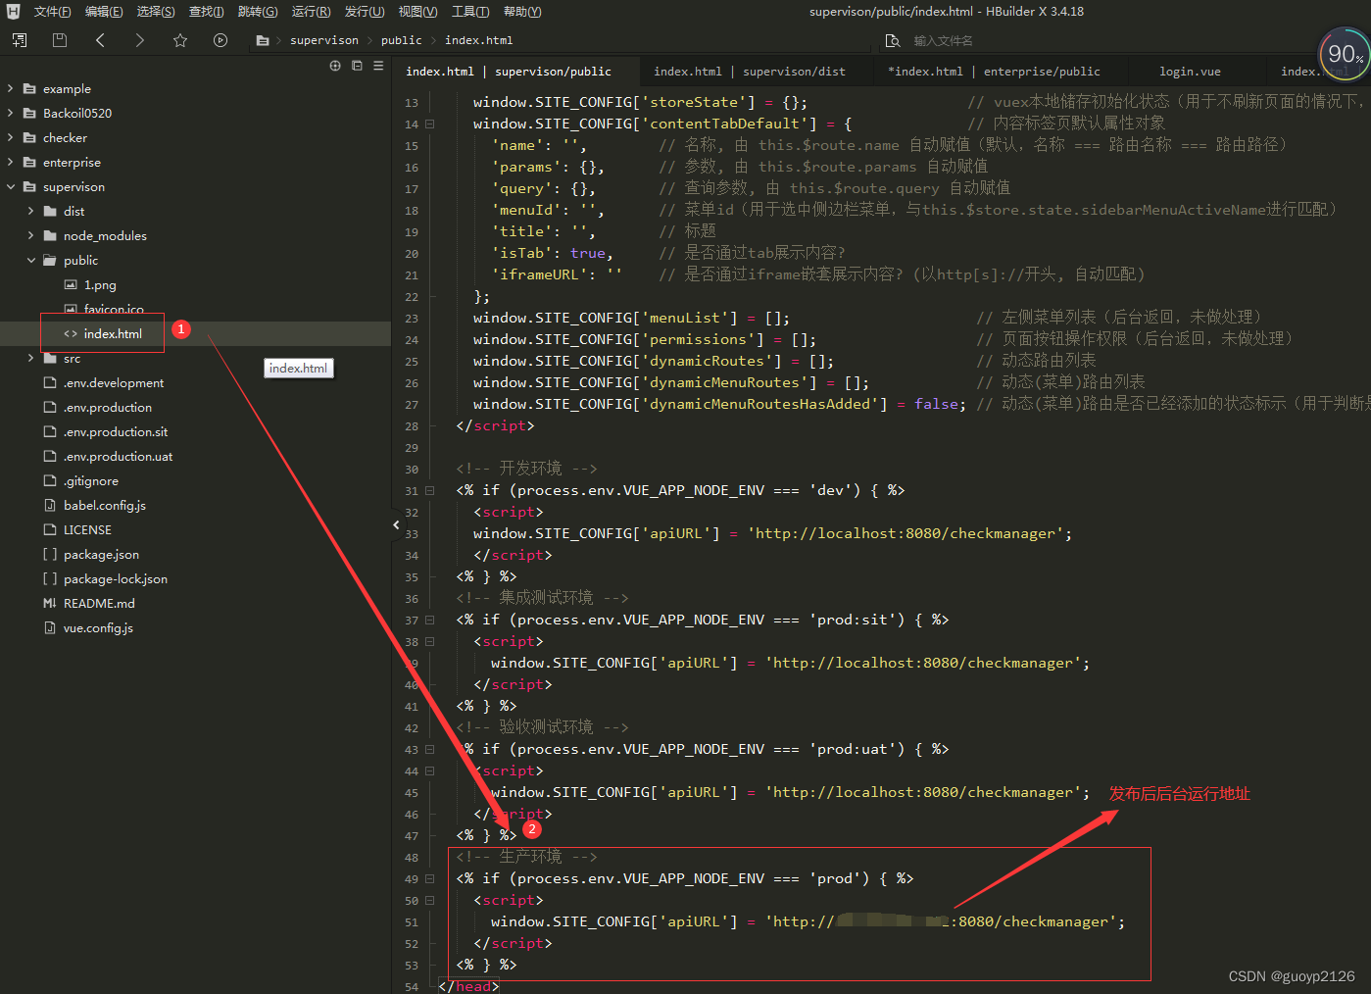Click the locate-current-file target icon
1371x994 pixels.
(x=335, y=66)
